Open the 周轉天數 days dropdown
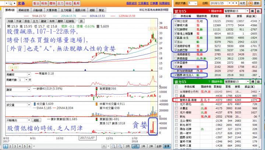This screenshot has width=265, height=150. tap(26, 80)
